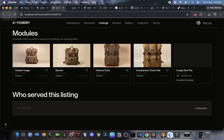Open the Feature Card backpack thumbnail

(x=112, y=56)
